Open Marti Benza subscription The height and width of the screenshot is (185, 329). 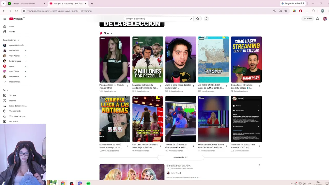point(15,77)
